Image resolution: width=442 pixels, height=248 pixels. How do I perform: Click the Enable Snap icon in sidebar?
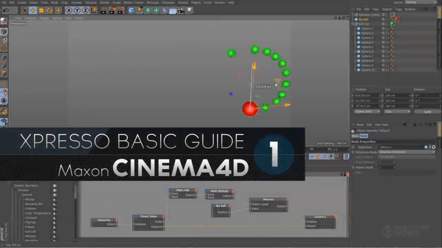(x=4, y=101)
